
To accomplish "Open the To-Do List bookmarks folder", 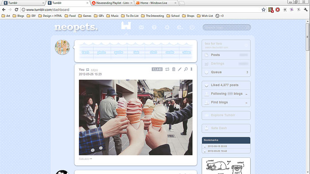I will tap(130, 16).
